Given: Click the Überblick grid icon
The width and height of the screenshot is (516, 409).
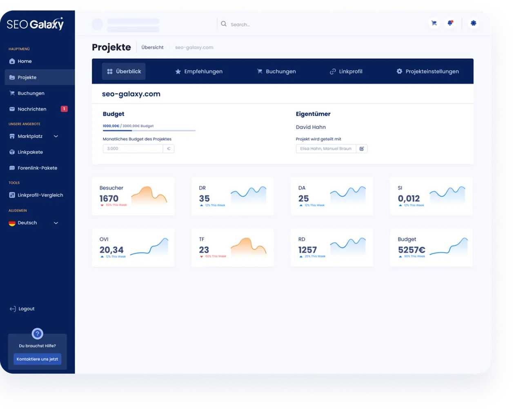Looking at the screenshot, I should tap(110, 72).
